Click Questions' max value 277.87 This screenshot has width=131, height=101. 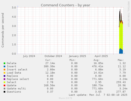coord(121,92)
